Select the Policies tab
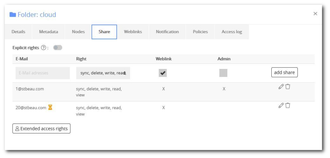The width and height of the screenshot is (330, 158). [x=200, y=32]
